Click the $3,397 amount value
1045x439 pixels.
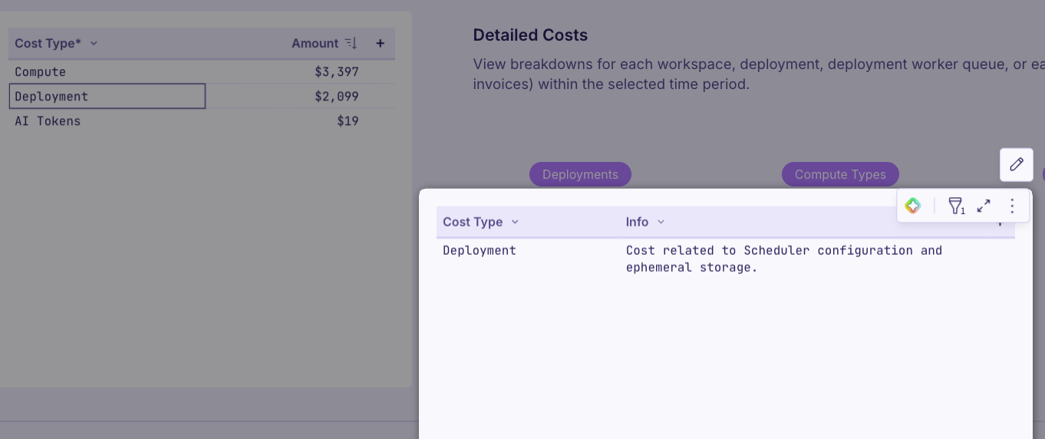coord(337,72)
